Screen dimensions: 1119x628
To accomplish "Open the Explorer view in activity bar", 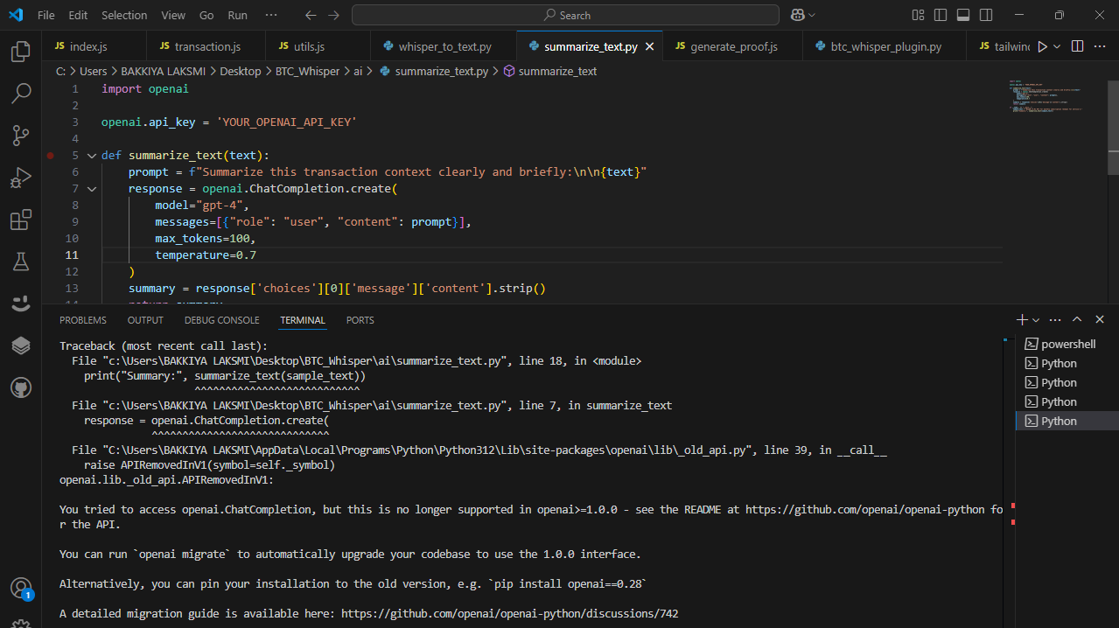I will 20,52.
